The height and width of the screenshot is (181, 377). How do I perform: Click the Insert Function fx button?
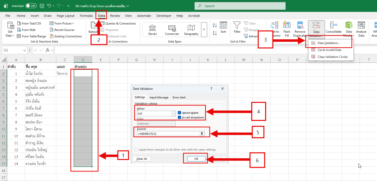pyautogui.click(x=47, y=50)
